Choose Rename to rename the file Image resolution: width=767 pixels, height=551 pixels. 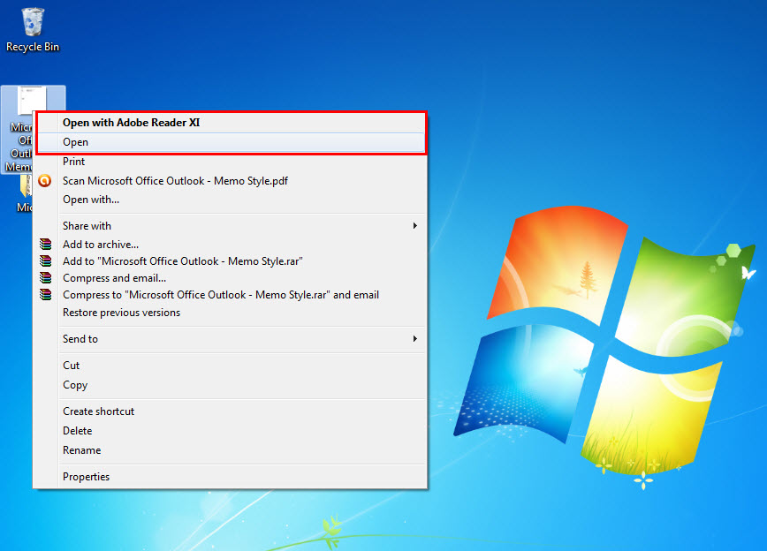pos(81,449)
